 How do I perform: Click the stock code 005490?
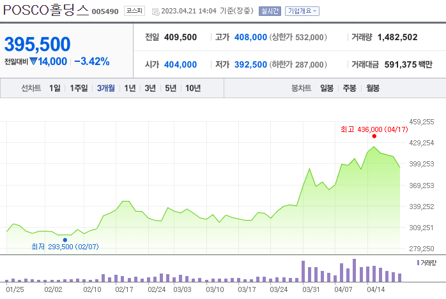pos(105,11)
